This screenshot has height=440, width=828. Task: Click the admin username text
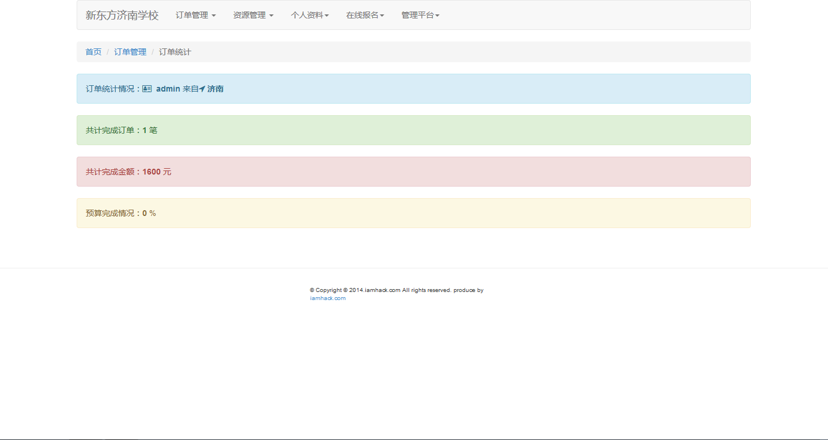(168, 89)
